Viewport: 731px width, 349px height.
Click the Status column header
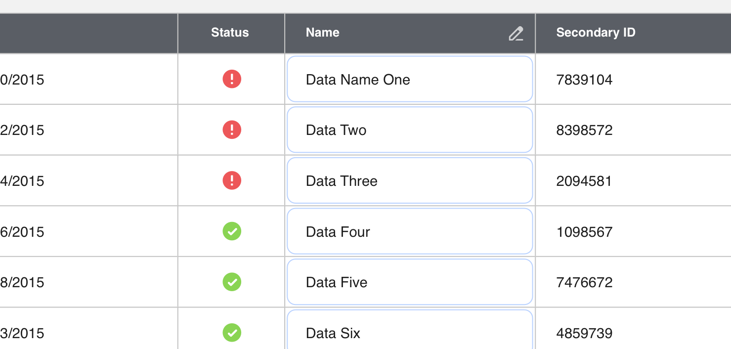pos(230,33)
